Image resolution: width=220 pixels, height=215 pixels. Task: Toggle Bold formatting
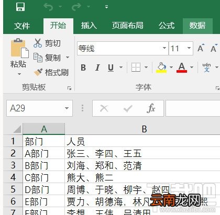(83, 67)
